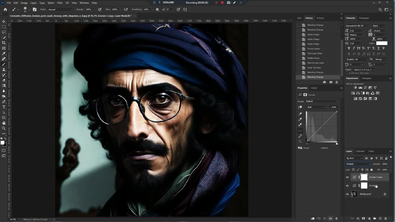Create new snapshot in History panel
The width and height of the screenshot is (395, 222).
pyautogui.click(x=331, y=82)
